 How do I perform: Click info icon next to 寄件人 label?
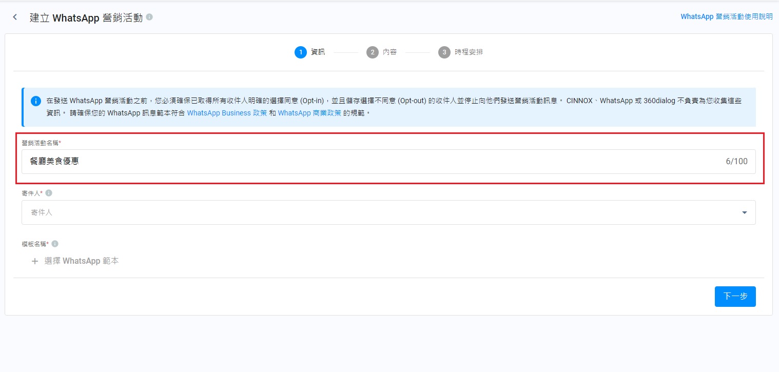pyautogui.click(x=49, y=193)
